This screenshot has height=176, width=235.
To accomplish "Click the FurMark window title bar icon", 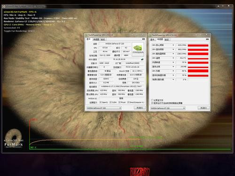I will point(4,7).
